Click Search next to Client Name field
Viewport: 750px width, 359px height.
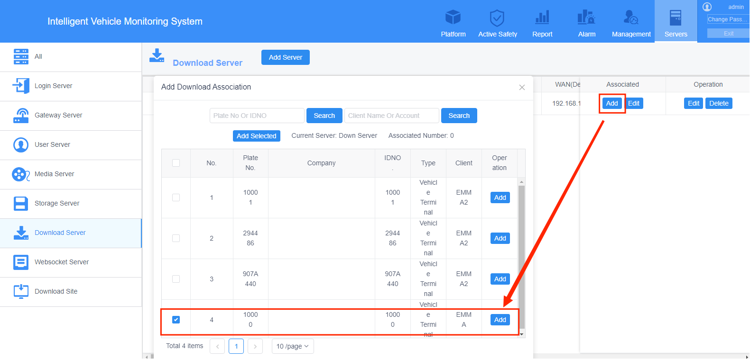[x=459, y=116]
